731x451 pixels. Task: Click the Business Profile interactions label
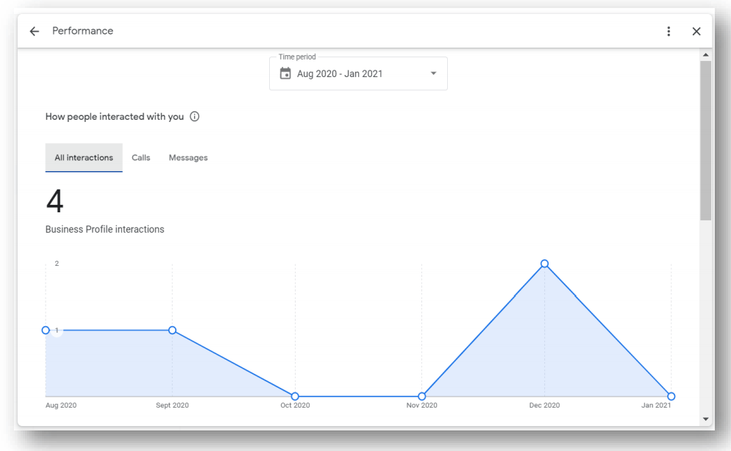click(104, 229)
